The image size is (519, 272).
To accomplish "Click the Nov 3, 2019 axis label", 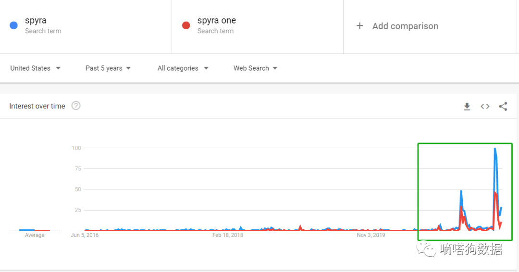I will click(371, 235).
